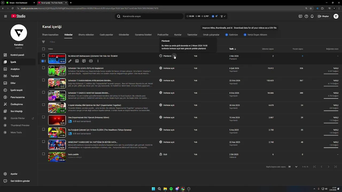
Task: Click Geri bildirim gönder in the sidebar
Action: (18, 181)
